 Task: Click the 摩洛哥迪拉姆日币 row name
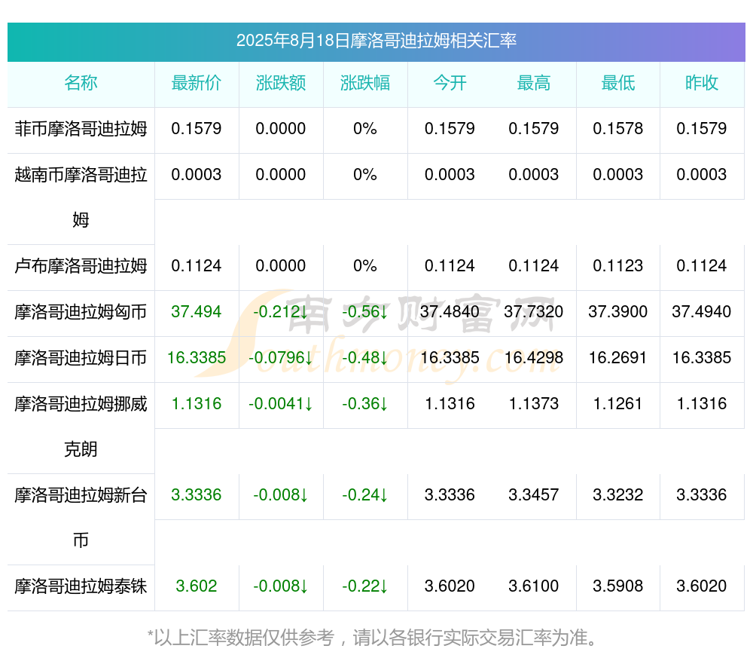pos(81,358)
